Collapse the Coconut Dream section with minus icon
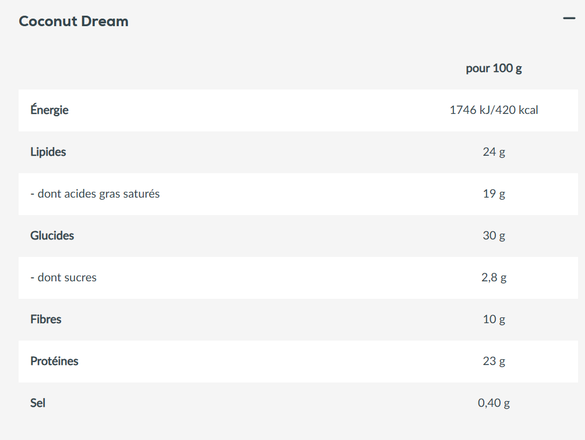The height and width of the screenshot is (440, 585). click(569, 19)
